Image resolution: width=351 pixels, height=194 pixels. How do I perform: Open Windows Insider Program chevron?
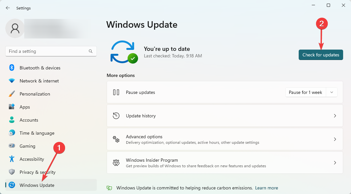coord(335,163)
